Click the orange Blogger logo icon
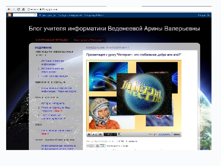The width and height of the screenshot is (221, 166). click(x=10, y=15)
